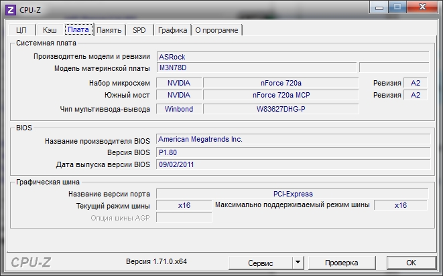Viewport: 443px width, 276px height.
Task: Click the W83627DHG-P chip field
Action: point(280,109)
